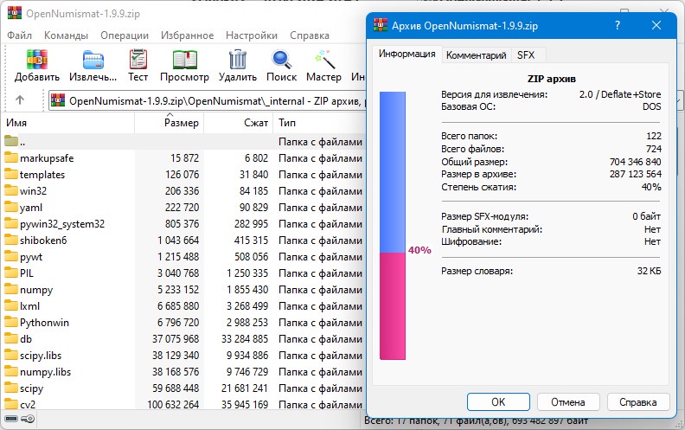The height and width of the screenshot is (430, 685).
Task: Click the scipy.libs folder icon
Action: tap(11, 355)
